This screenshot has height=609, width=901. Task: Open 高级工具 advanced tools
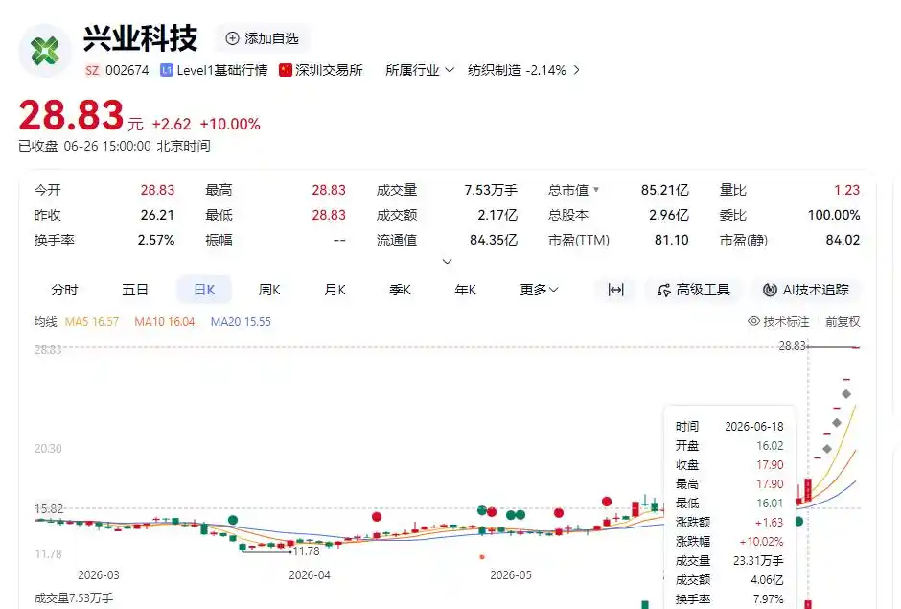694,290
